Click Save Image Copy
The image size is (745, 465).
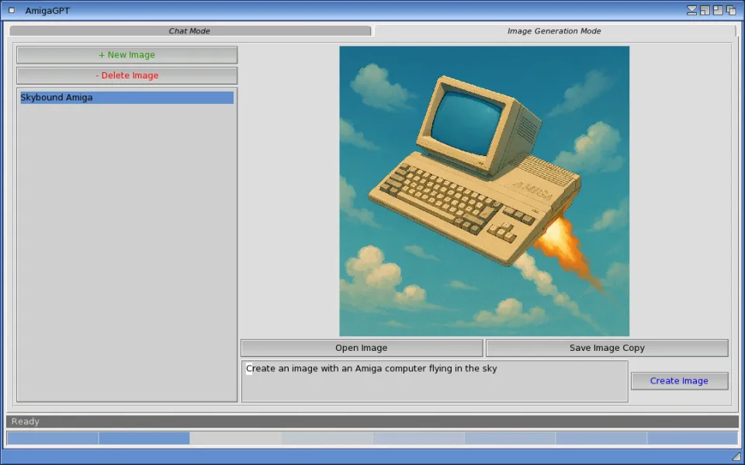(607, 348)
